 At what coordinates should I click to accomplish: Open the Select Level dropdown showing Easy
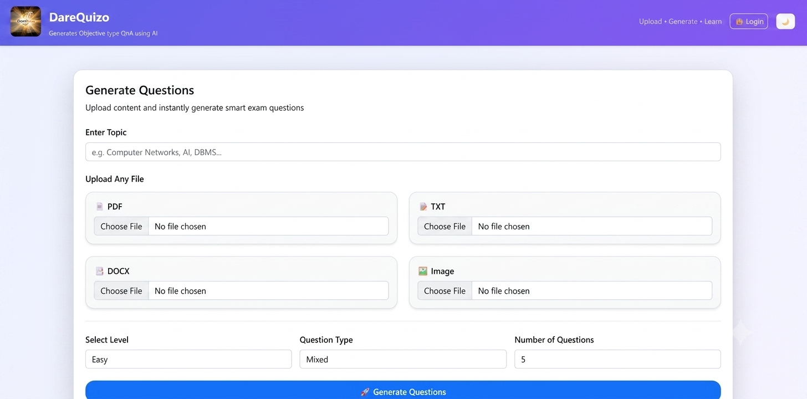[x=188, y=359]
